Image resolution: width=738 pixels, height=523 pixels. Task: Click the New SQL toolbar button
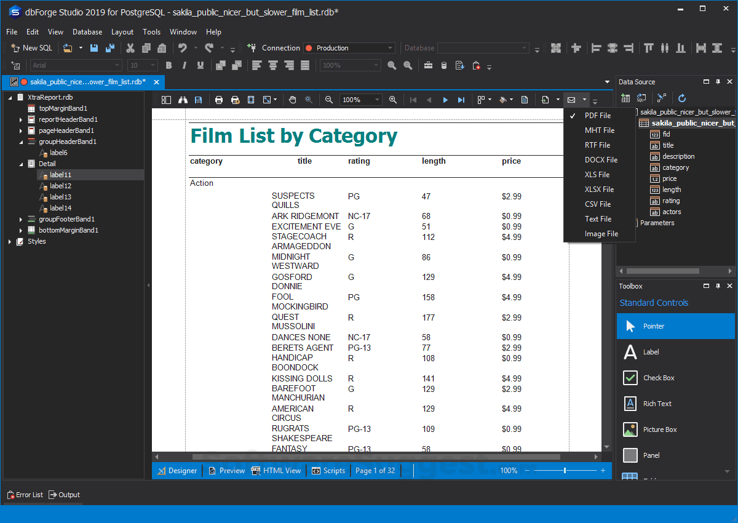[x=32, y=48]
